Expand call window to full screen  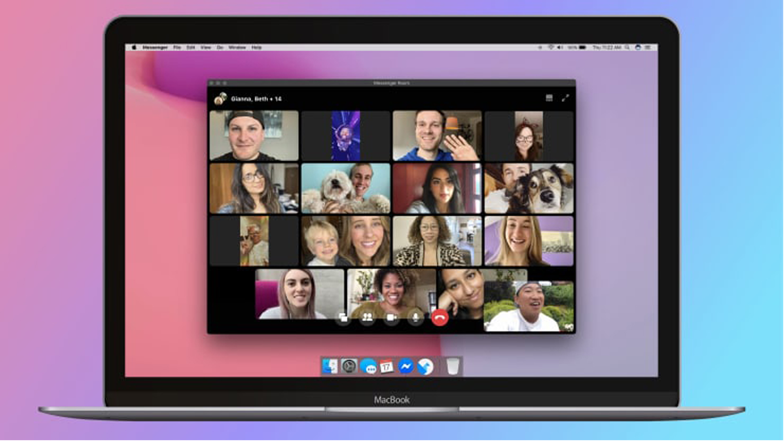pyautogui.click(x=565, y=98)
